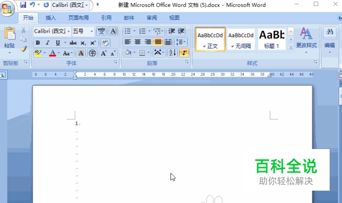Click the increase indent icon

[x=181, y=31]
